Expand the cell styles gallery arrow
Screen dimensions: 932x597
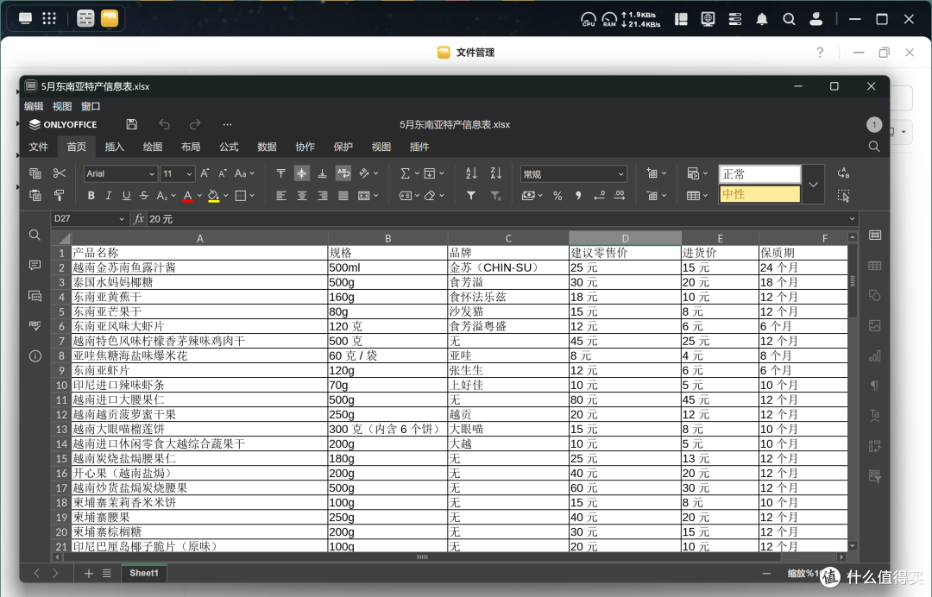(x=813, y=184)
